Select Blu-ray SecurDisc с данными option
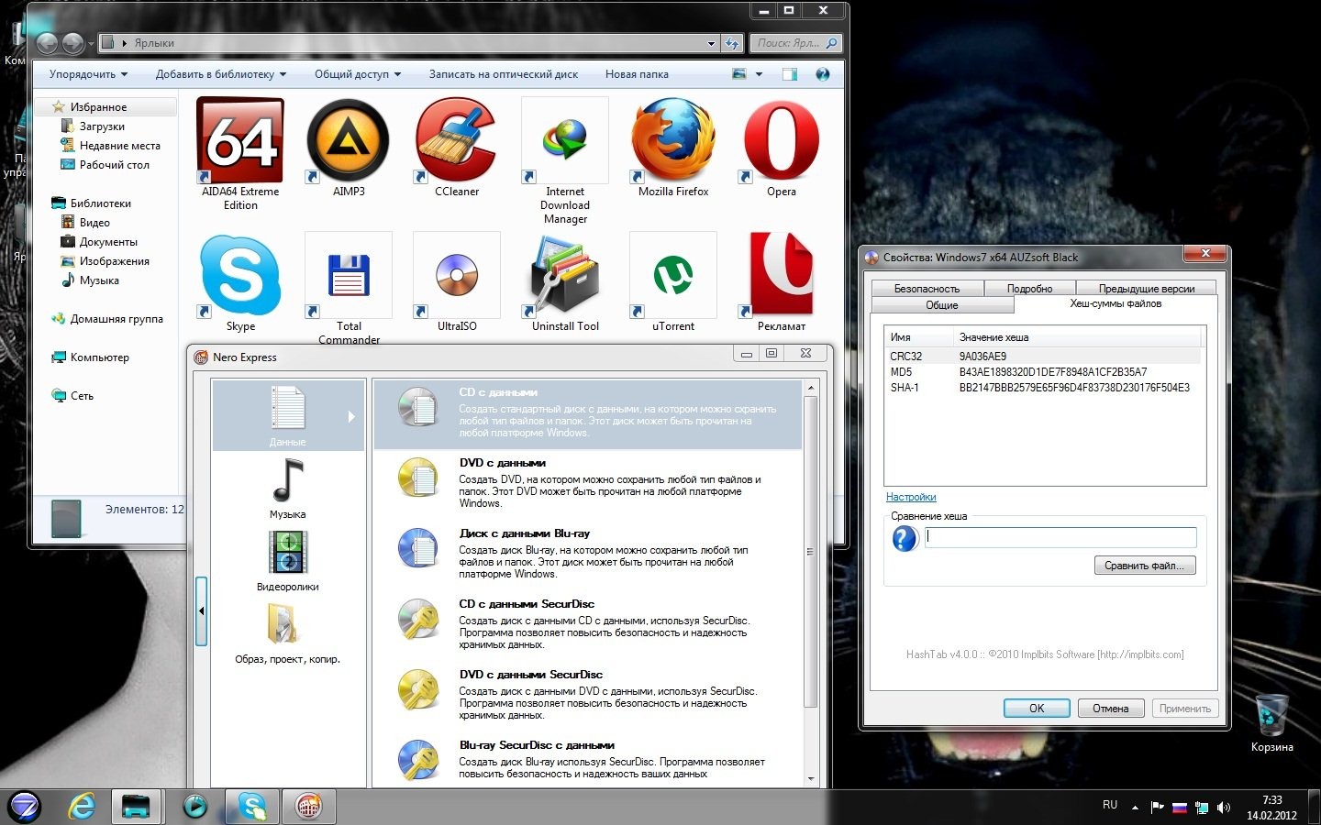The image size is (1321, 825). (x=588, y=761)
